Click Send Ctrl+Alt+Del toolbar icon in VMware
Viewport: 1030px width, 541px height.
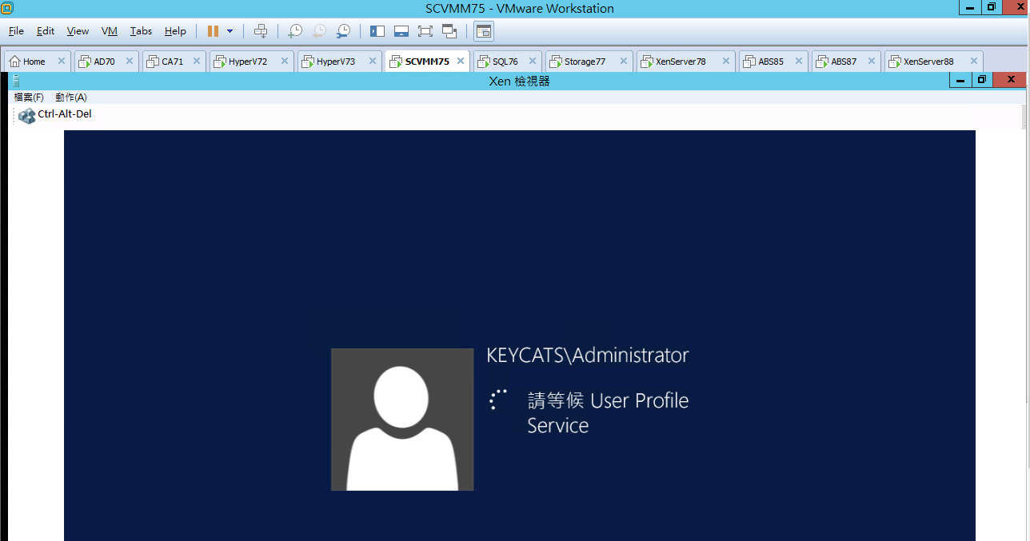(261, 31)
